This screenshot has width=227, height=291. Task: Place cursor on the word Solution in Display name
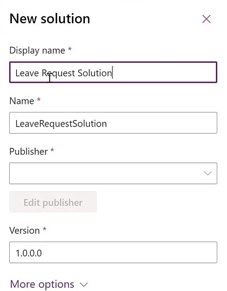(x=95, y=73)
